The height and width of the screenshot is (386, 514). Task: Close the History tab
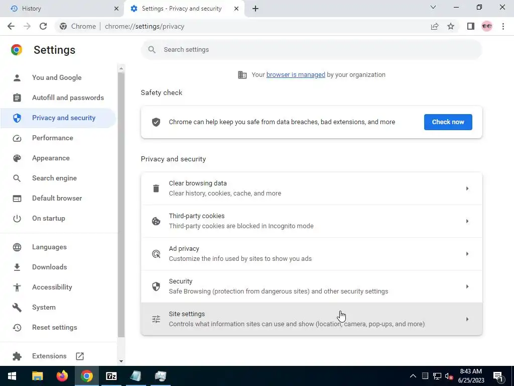tap(116, 9)
